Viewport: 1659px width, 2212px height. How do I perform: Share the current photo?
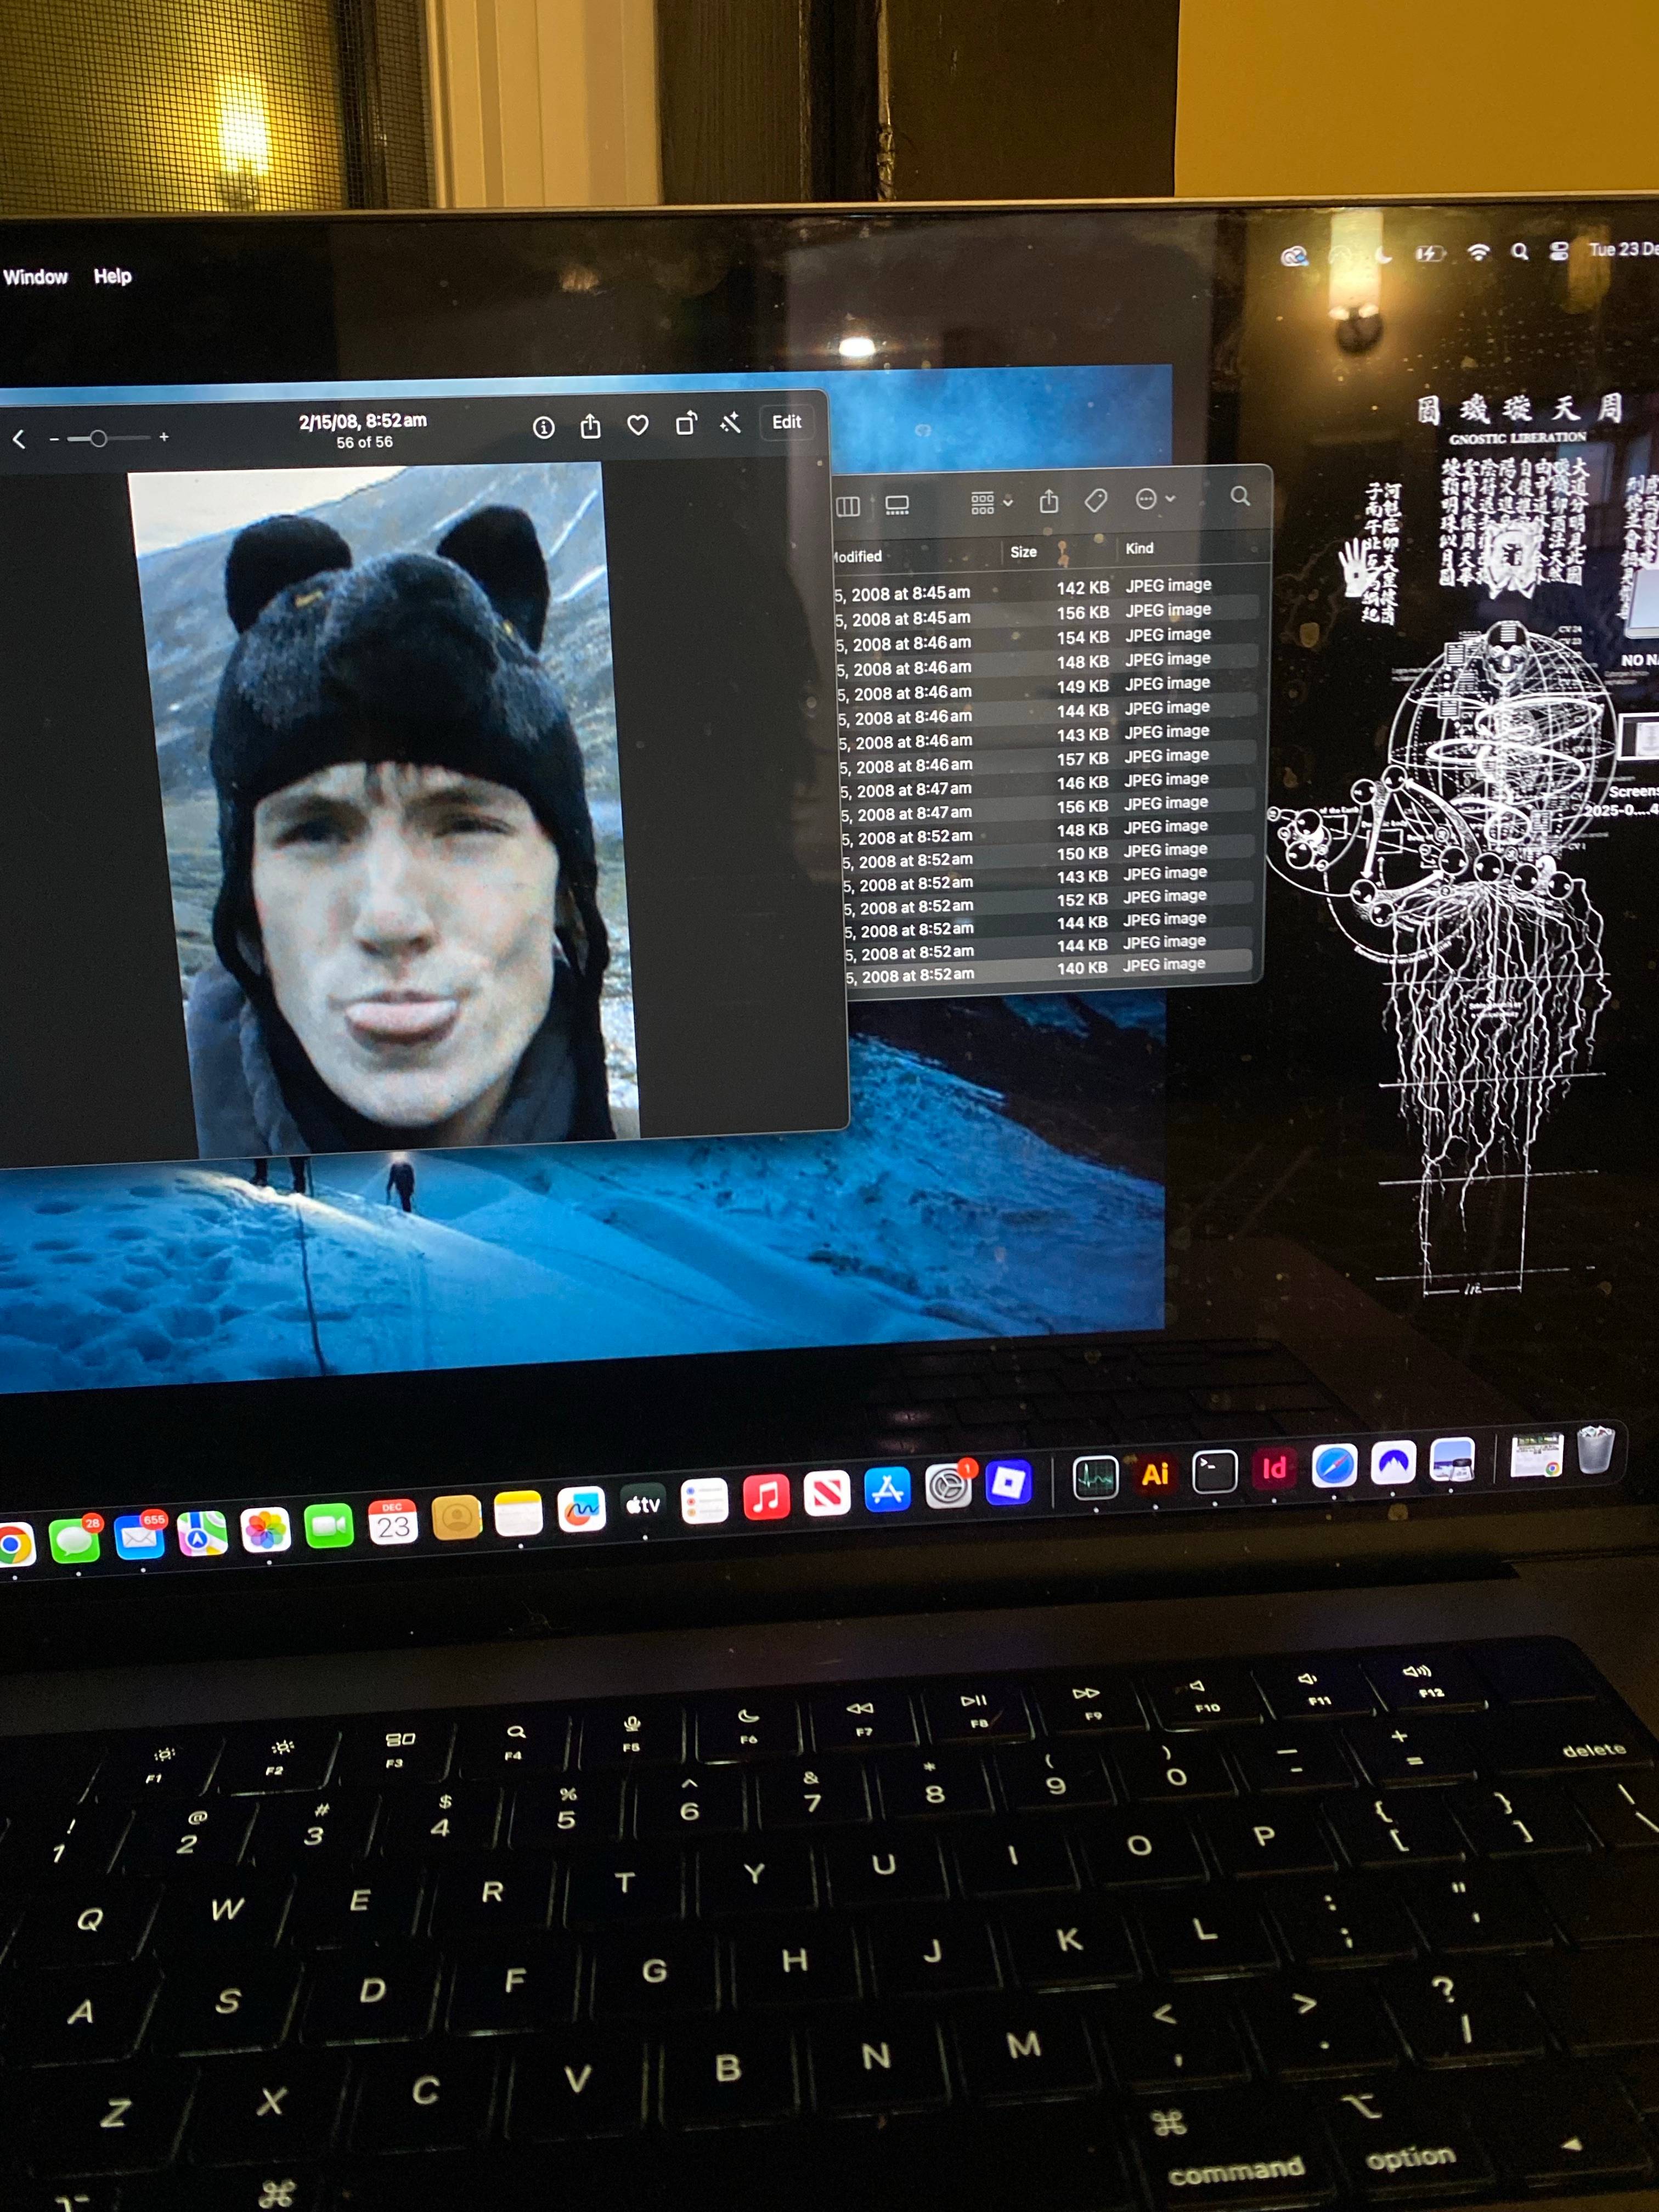590,427
